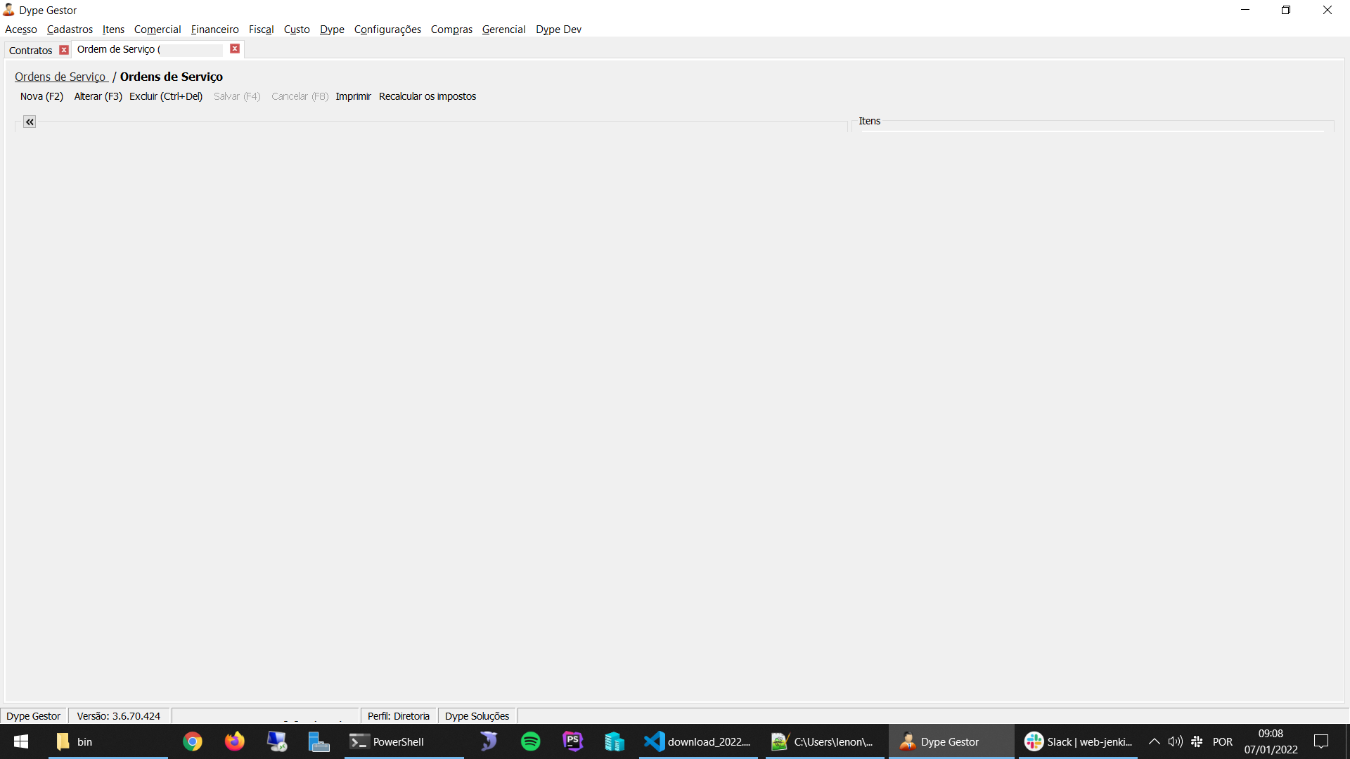Click the Dype Soluções status entry

point(477,716)
